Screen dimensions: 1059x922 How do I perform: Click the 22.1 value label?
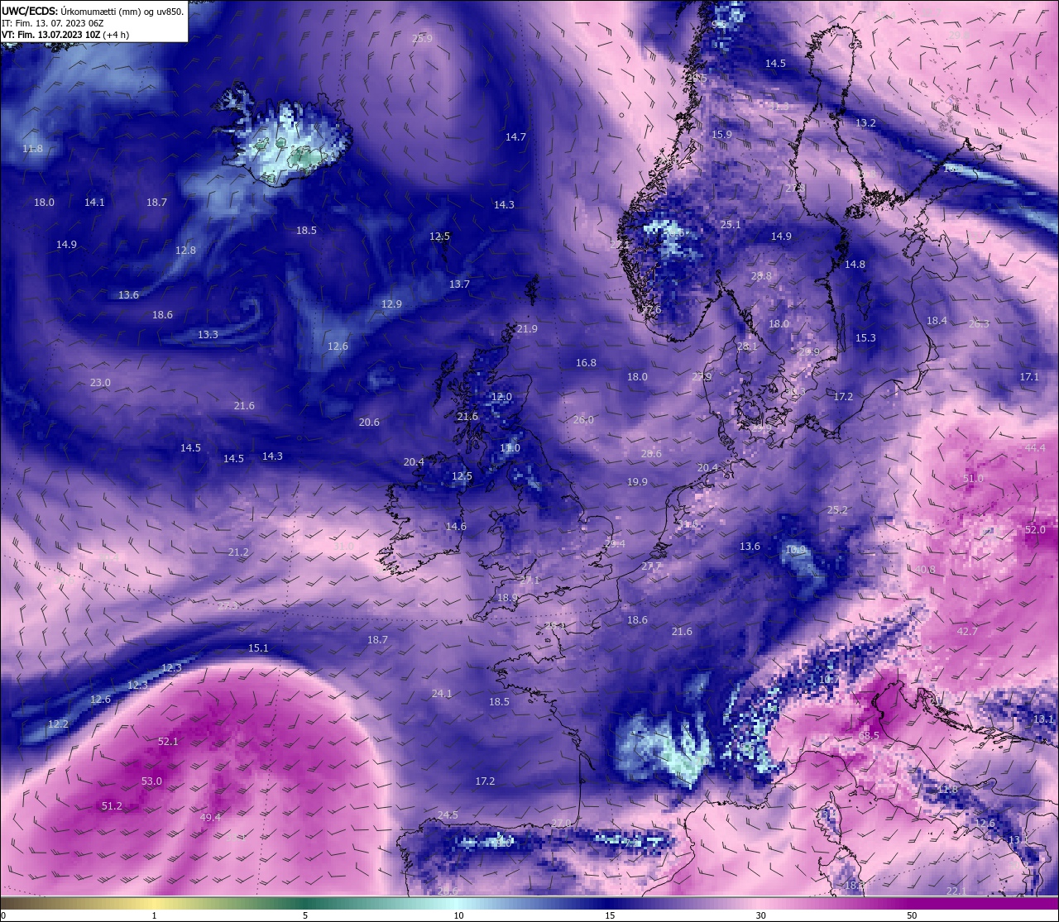(x=956, y=890)
